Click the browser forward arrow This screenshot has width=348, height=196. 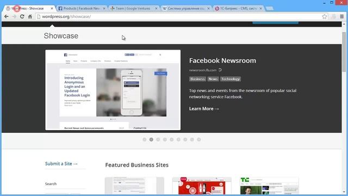(14, 16)
